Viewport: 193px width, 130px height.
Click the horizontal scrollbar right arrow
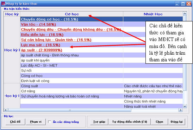[x=180, y=110]
